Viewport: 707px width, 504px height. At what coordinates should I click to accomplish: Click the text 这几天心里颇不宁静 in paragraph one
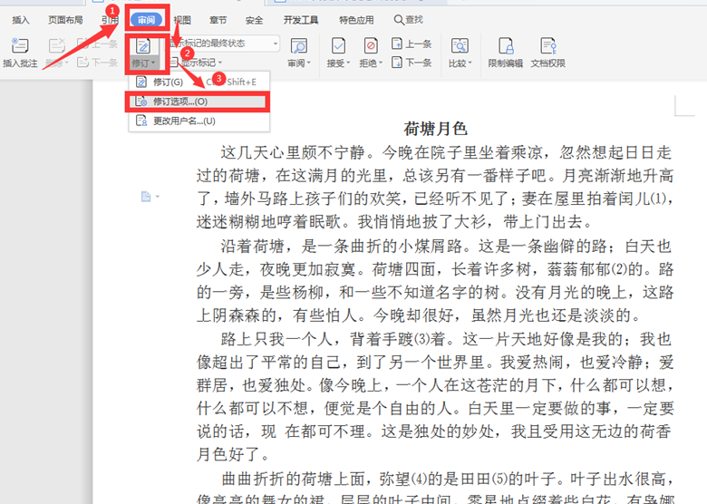tap(293, 152)
